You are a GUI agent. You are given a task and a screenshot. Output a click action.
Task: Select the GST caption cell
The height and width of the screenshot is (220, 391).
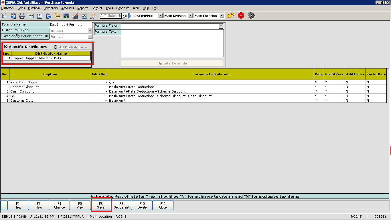[50, 96]
